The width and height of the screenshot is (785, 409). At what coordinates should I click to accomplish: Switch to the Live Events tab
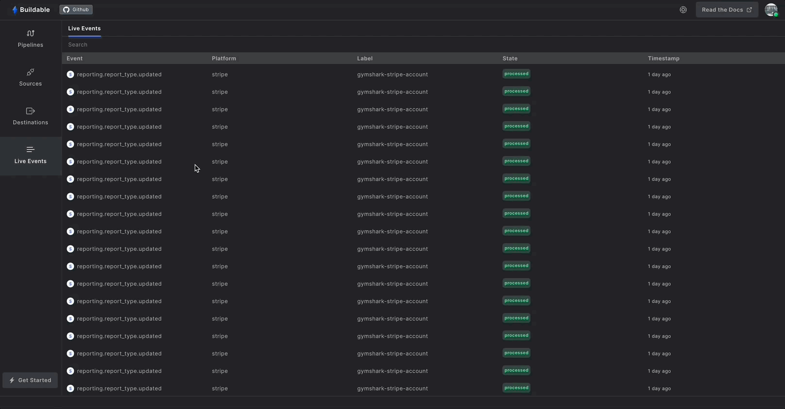coord(85,29)
